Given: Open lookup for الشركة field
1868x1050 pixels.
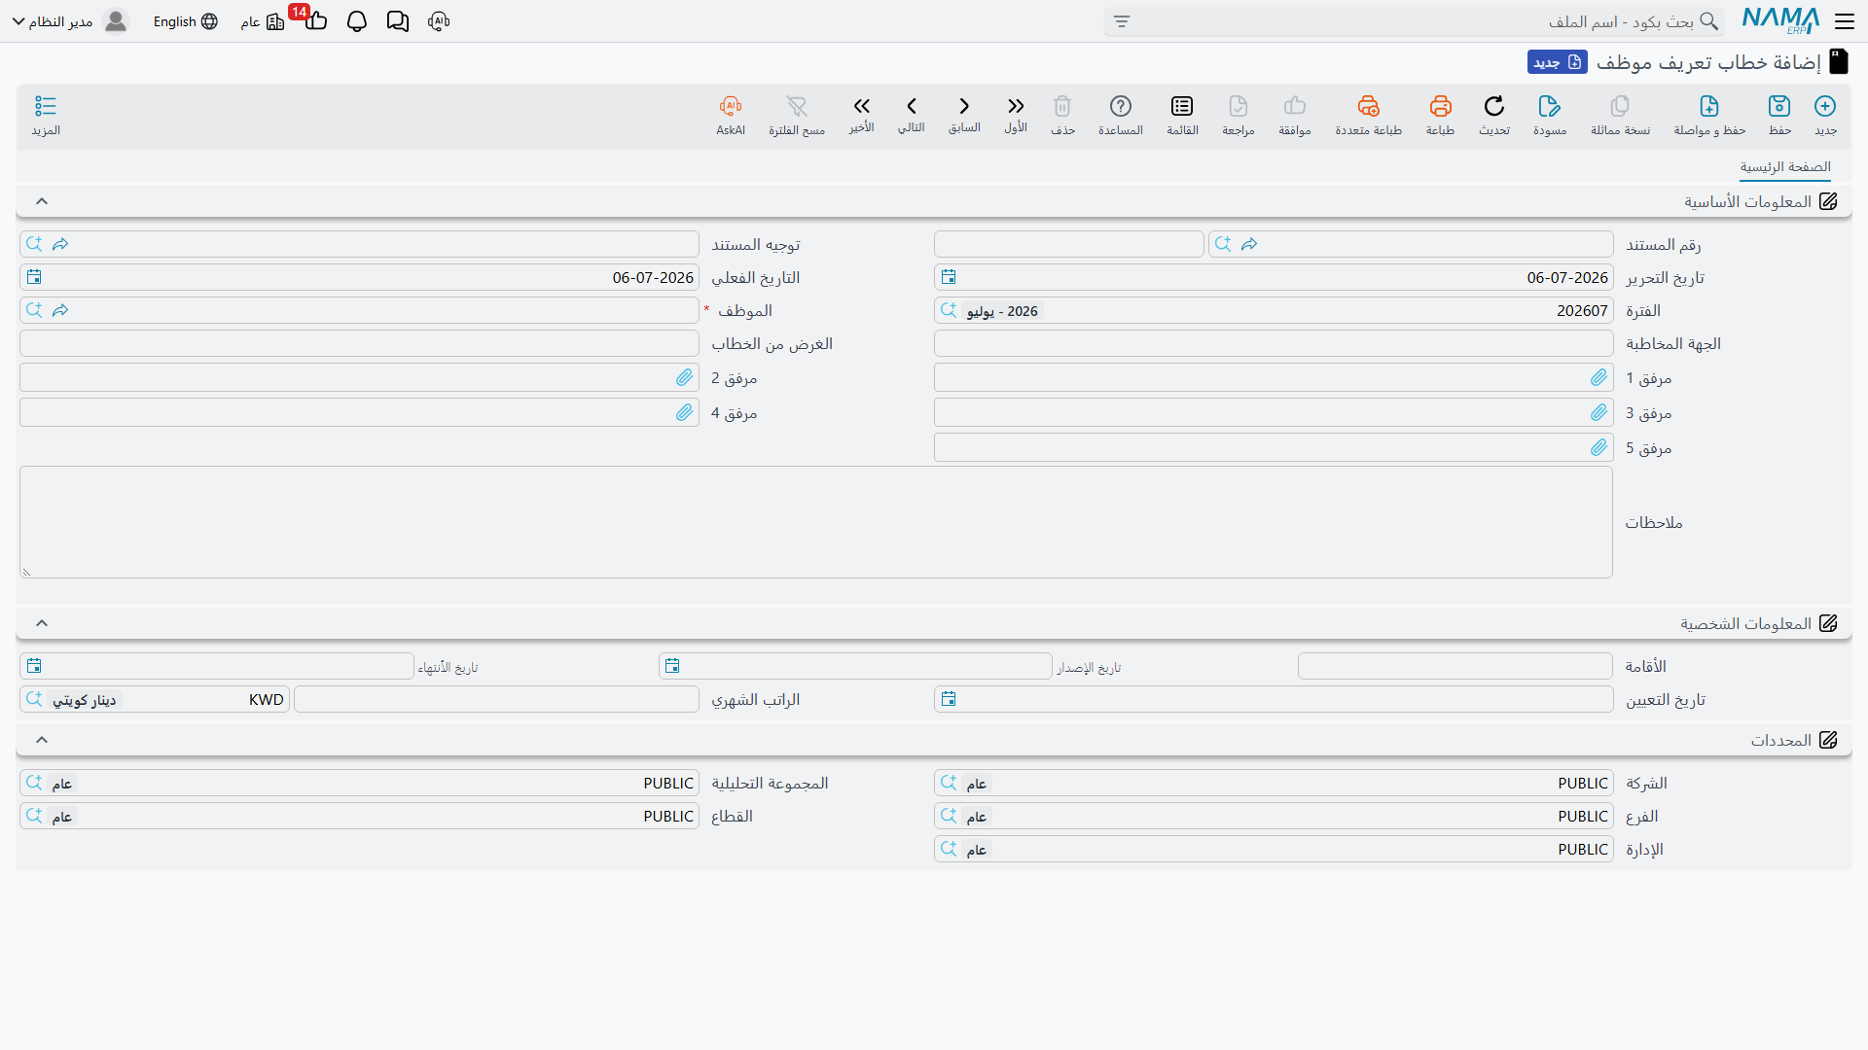Looking at the screenshot, I should click(x=949, y=783).
